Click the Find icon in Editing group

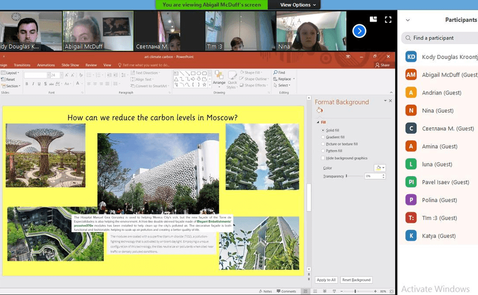[x=279, y=72]
